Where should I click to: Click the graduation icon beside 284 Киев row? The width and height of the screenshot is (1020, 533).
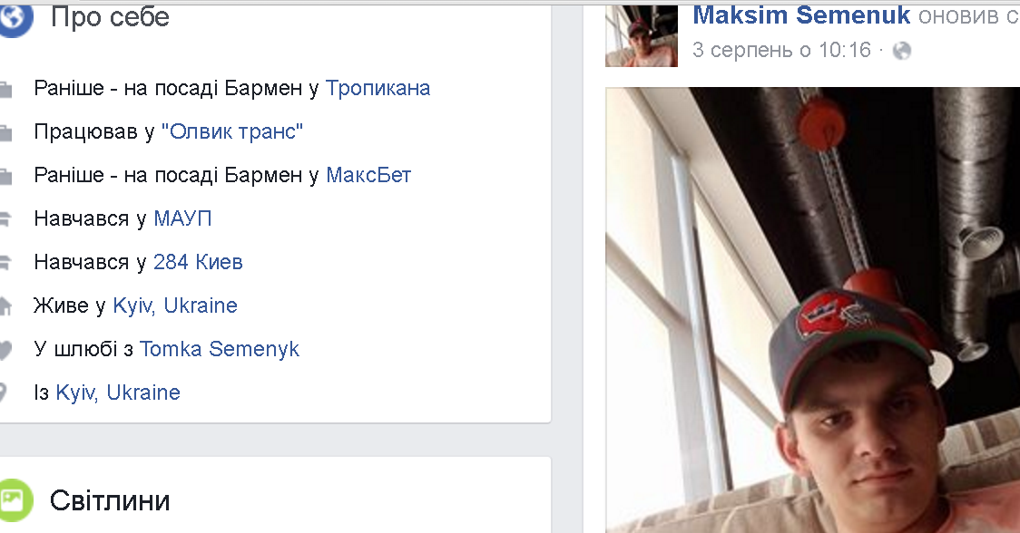[x=5, y=263]
